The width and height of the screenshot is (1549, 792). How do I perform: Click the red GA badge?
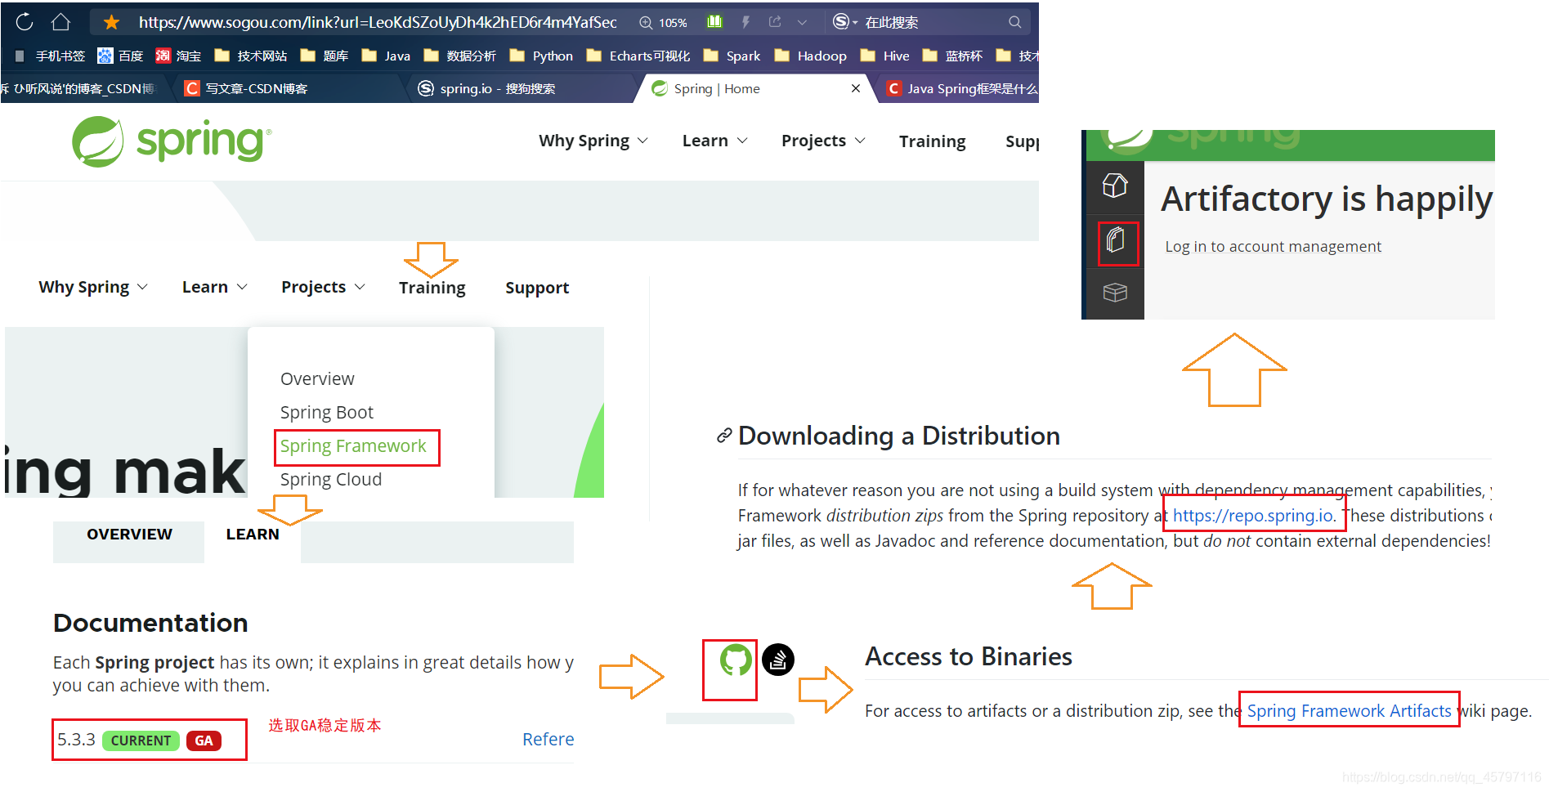(x=204, y=741)
